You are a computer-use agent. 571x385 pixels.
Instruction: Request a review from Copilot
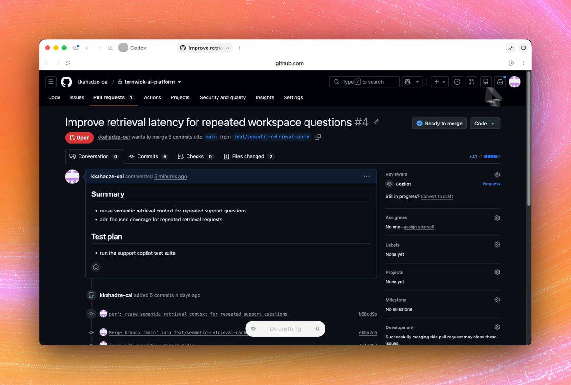[x=492, y=184]
